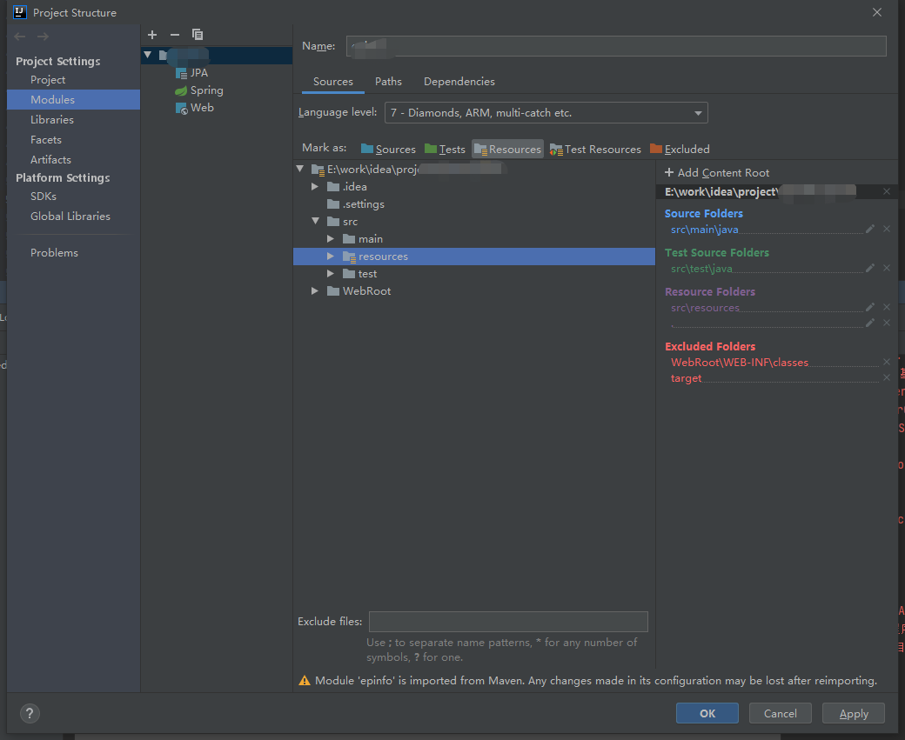The width and height of the screenshot is (905, 740).
Task: Edit src\resources folder properties
Action: click(x=870, y=308)
